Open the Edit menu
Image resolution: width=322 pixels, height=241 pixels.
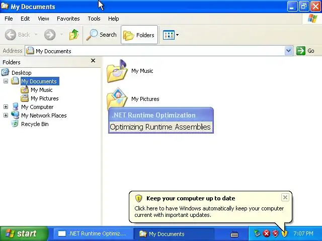(x=25, y=19)
